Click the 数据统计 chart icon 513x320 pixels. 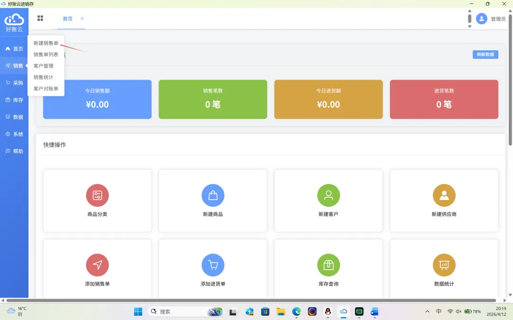point(444,265)
